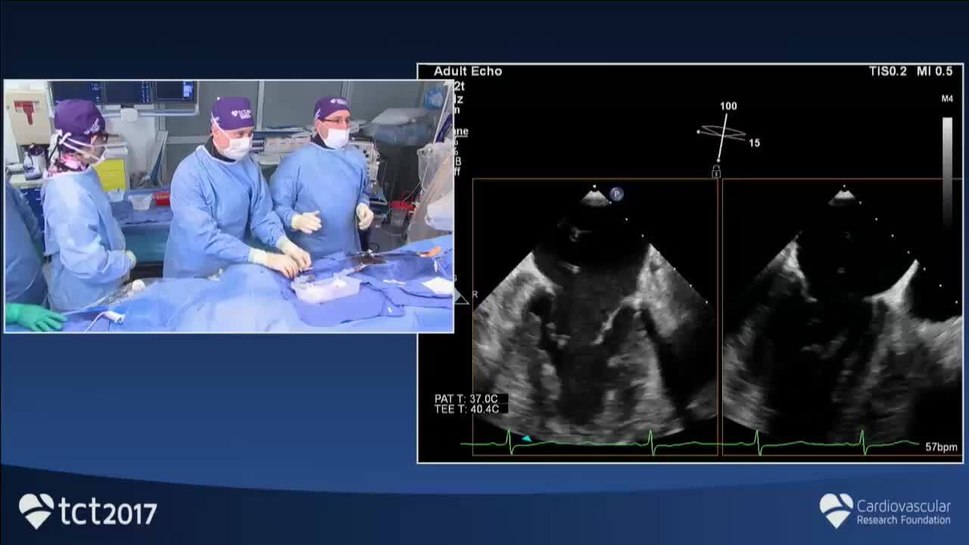969x545 pixels.
Task: Click the tct2017 heart logo
Action: (36, 510)
